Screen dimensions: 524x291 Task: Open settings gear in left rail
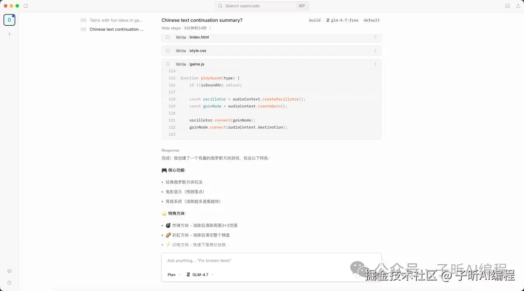(9, 271)
